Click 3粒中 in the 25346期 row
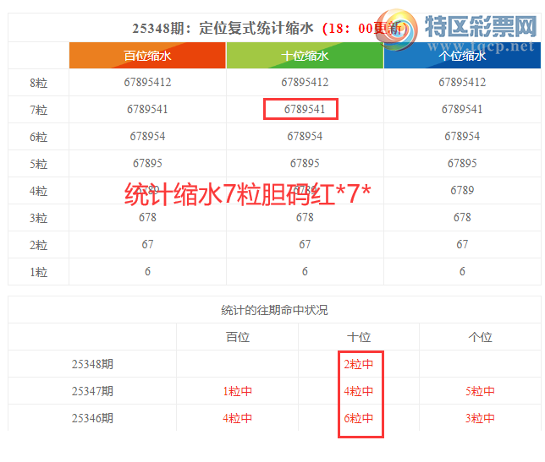Viewport: 545px width, 462px height. click(480, 418)
